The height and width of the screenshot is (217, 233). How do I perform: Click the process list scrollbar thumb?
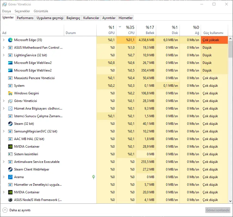click(x=230, y=49)
